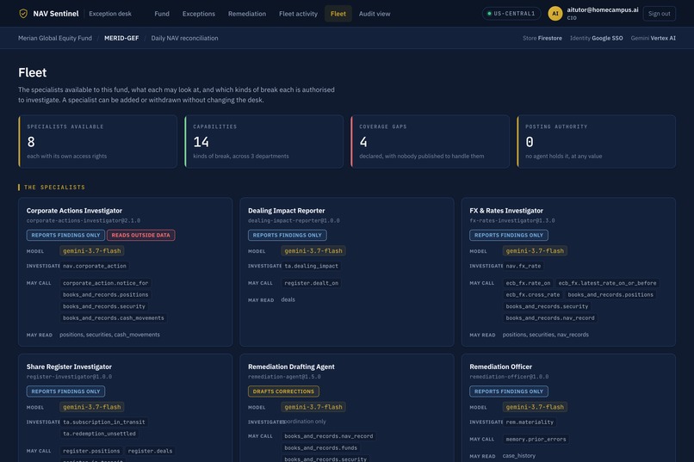Click Remediation Drafting Agent card title
This screenshot has width=694, height=462.
[x=291, y=367]
